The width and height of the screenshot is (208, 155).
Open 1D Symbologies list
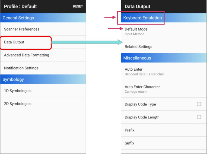click(18, 91)
